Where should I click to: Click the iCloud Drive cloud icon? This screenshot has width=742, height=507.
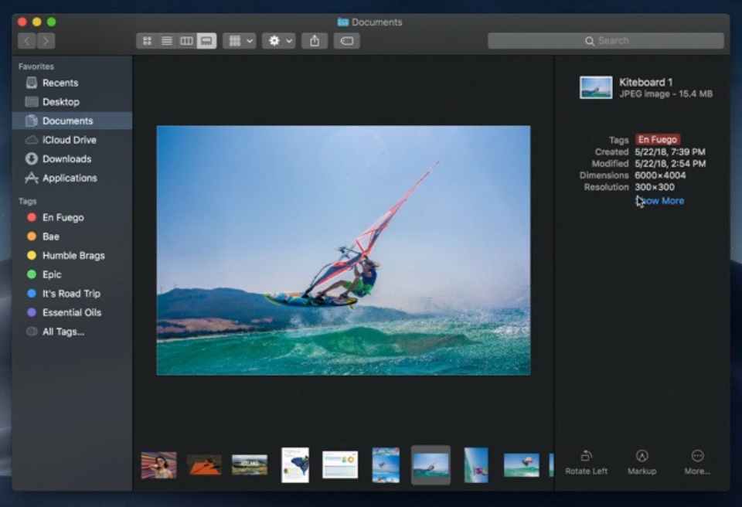(x=32, y=140)
